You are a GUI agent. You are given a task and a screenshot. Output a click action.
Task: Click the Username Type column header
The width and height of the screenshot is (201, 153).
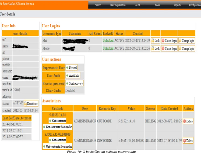pos(52,33)
